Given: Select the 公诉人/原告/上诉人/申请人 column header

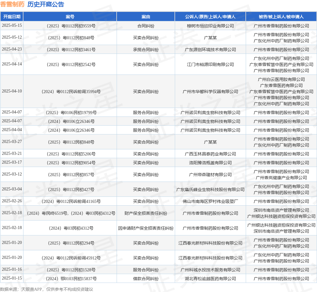Looking at the screenshot, I should (210, 17).
